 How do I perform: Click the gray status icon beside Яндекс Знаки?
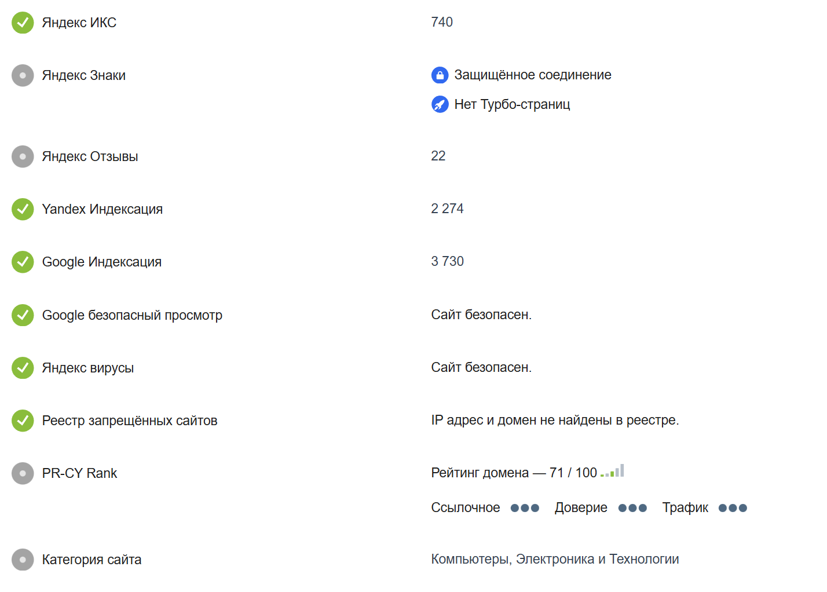[x=23, y=75]
